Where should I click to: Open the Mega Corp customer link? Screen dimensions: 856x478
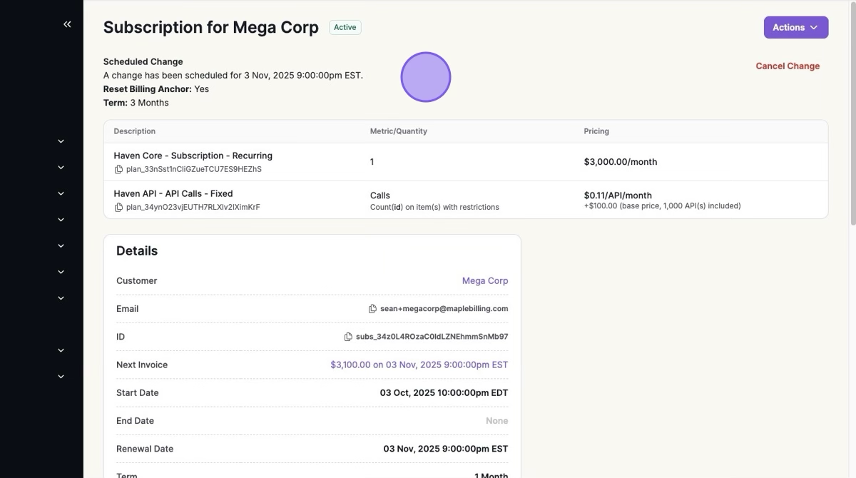(484, 281)
